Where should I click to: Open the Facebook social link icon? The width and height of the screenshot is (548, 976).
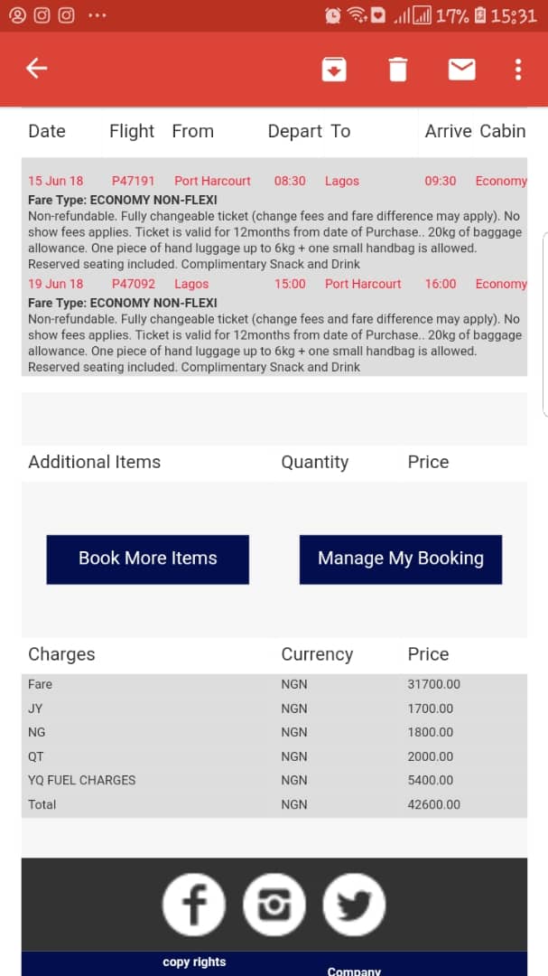pyautogui.click(x=194, y=905)
